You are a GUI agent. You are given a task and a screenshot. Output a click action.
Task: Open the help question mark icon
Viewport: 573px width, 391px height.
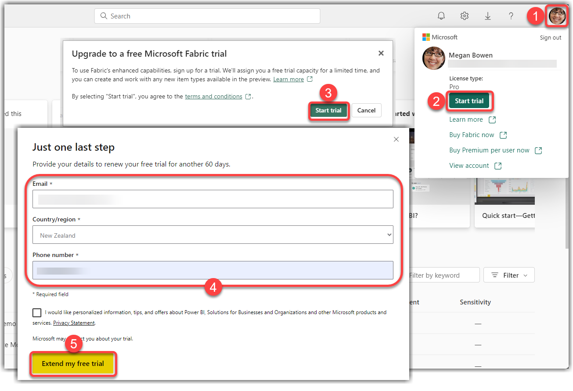point(511,16)
